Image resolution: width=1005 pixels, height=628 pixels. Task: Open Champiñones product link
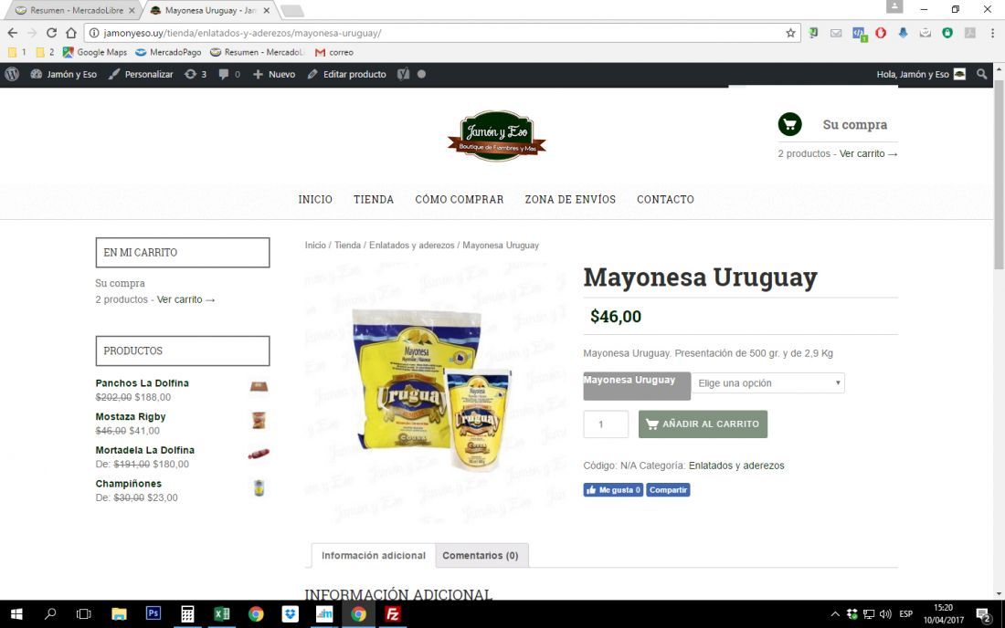click(x=128, y=484)
